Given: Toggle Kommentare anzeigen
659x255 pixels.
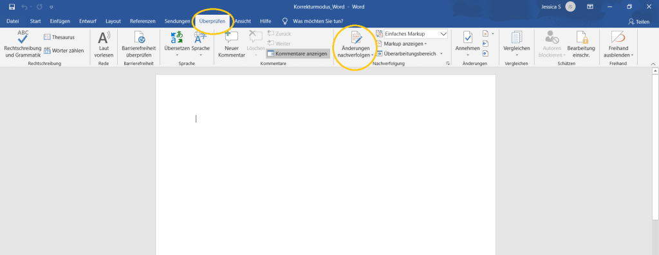Looking at the screenshot, I should (x=297, y=54).
